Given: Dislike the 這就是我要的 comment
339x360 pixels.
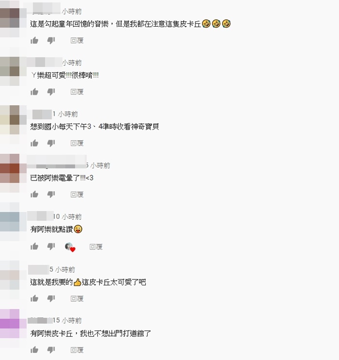Looking at the screenshot, I should [x=51, y=299].
